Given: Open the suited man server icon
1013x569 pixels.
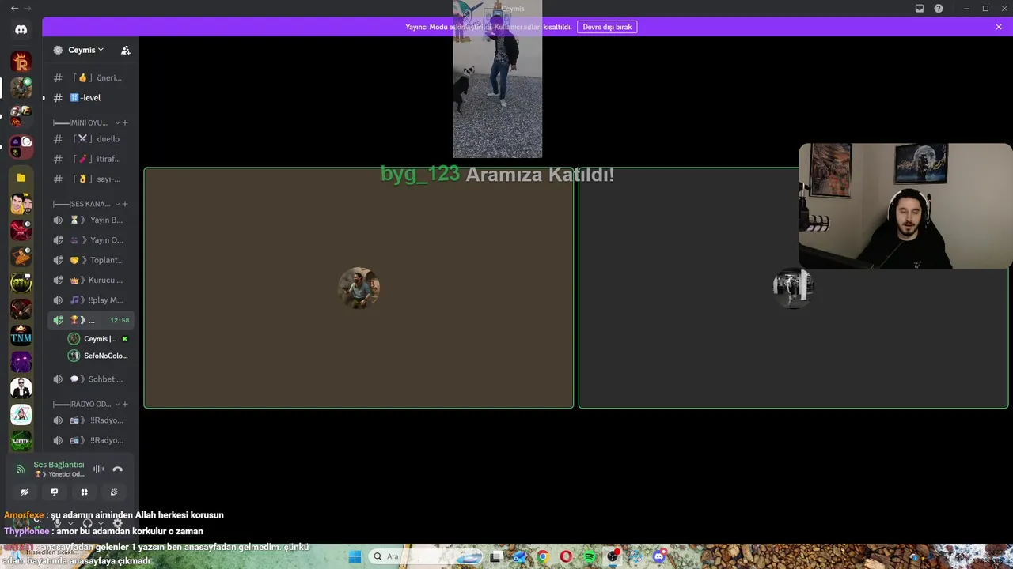Looking at the screenshot, I should click(x=21, y=388).
